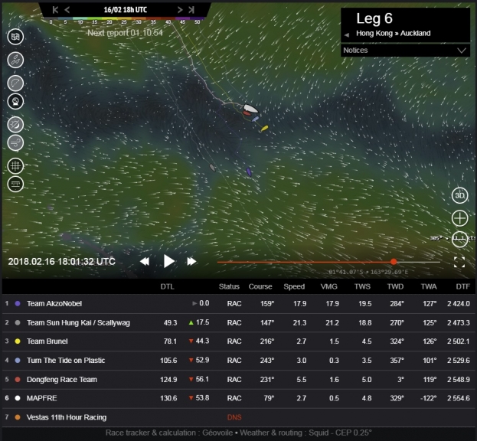The height and width of the screenshot is (441, 477).
Task: Click the yellow boat on map
Action: pyautogui.click(x=264, y=129)
